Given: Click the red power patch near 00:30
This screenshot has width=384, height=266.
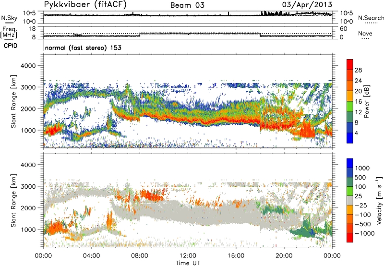Looking at the screenshot, I should pos(53,130).
